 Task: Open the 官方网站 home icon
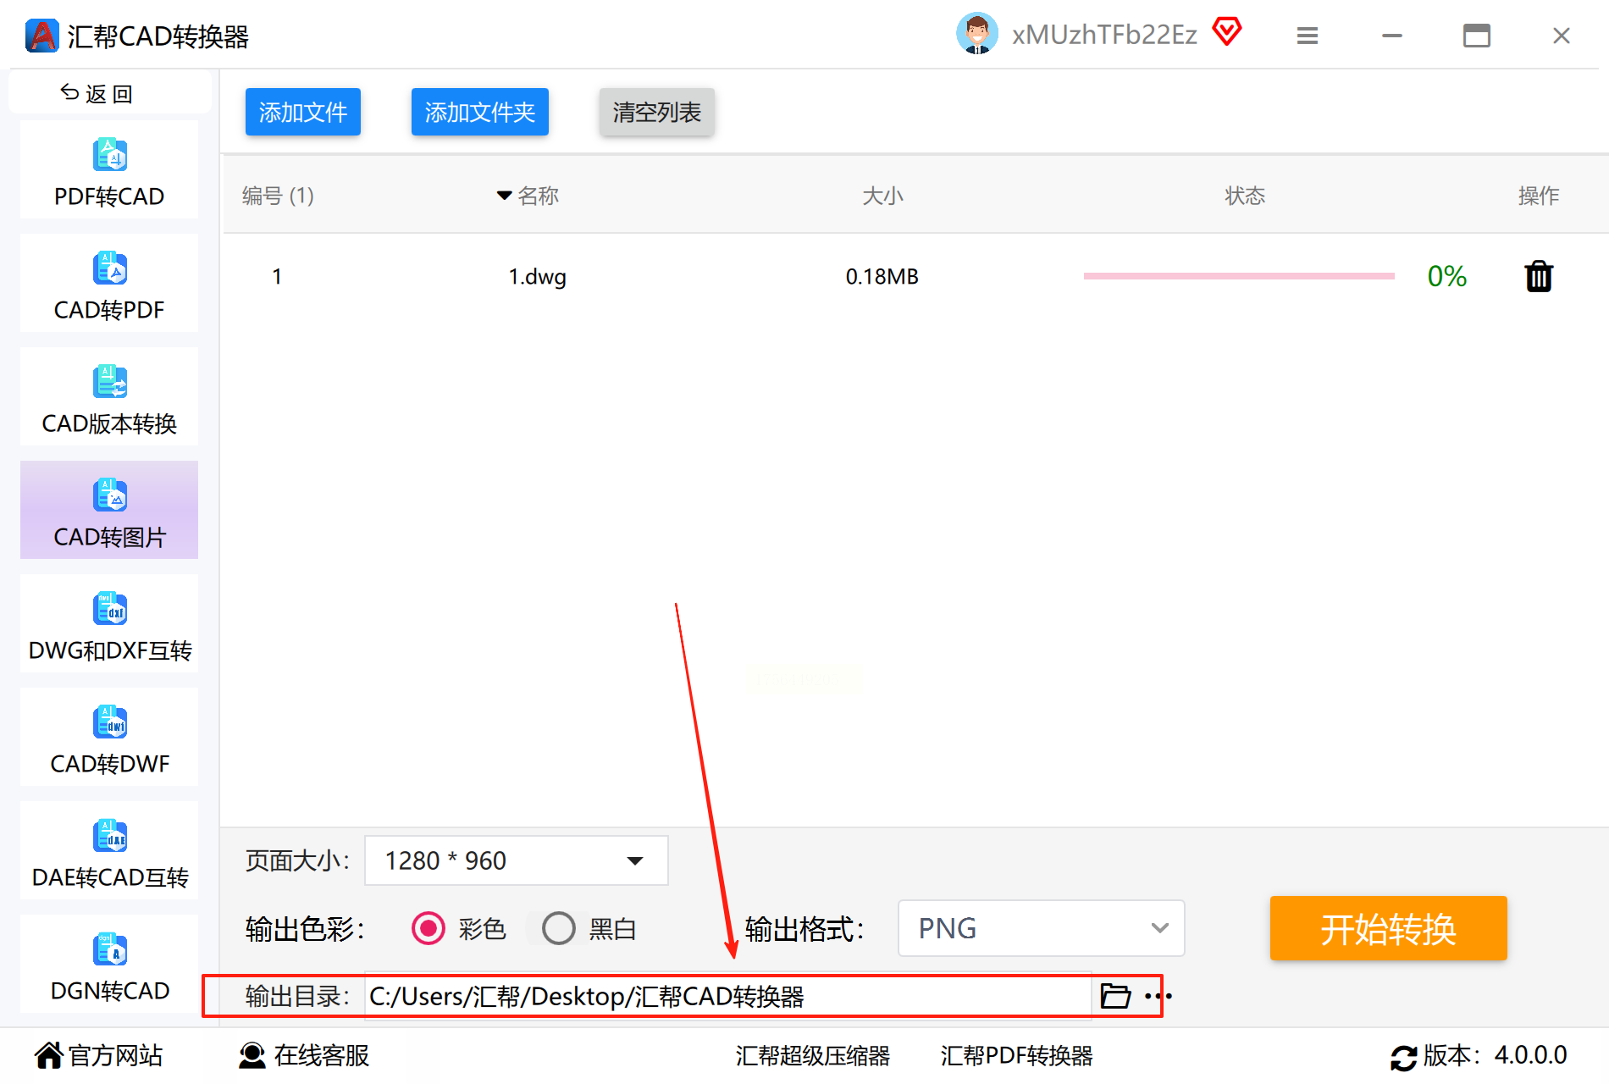click(x=49, y=1055)
